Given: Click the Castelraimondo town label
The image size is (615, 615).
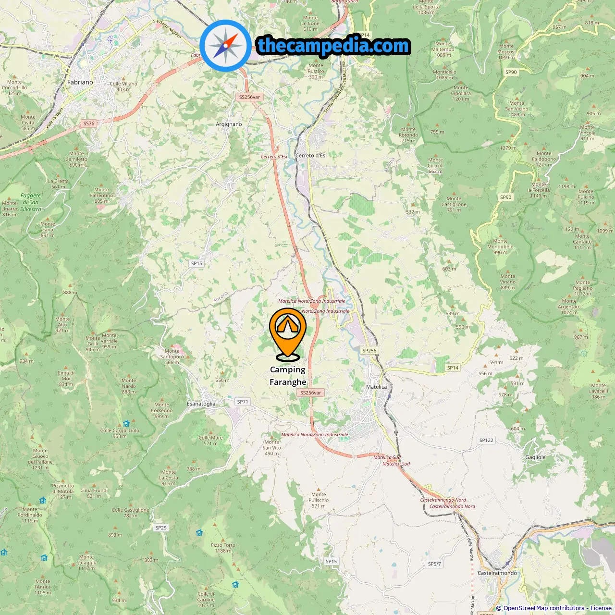Looking at the screenshot, I should 497,573.
